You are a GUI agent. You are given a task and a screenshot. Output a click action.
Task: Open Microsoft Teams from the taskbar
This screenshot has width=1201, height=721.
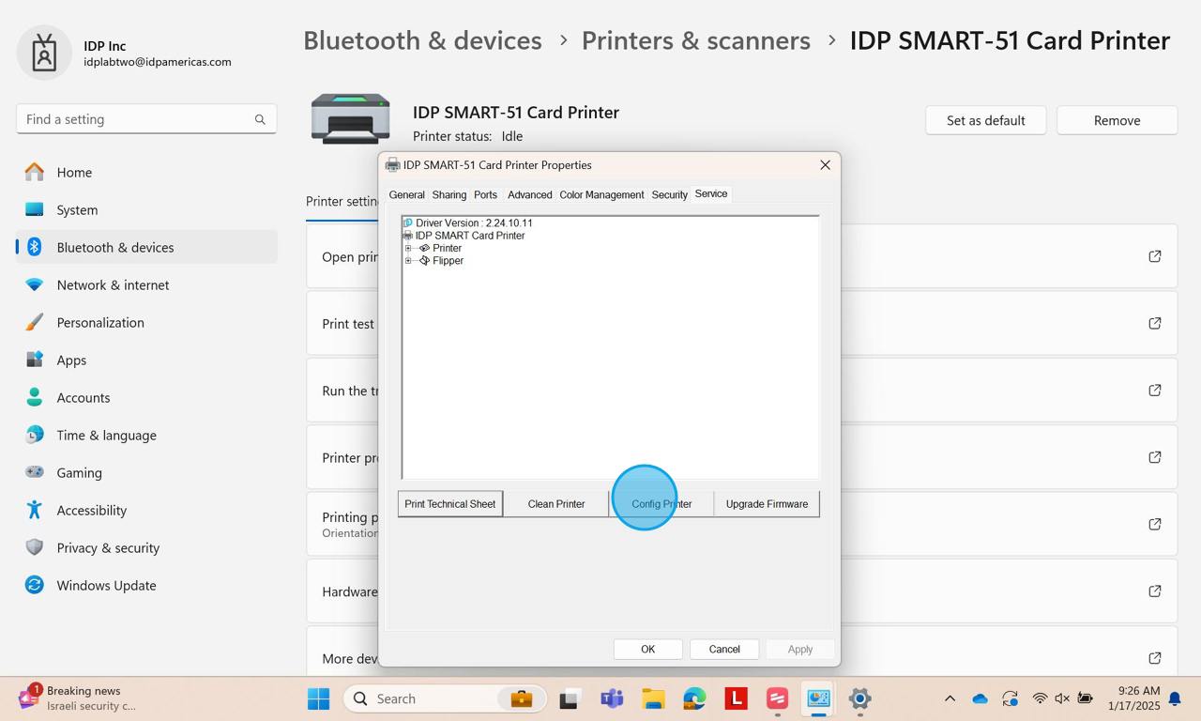coord(612,698)
